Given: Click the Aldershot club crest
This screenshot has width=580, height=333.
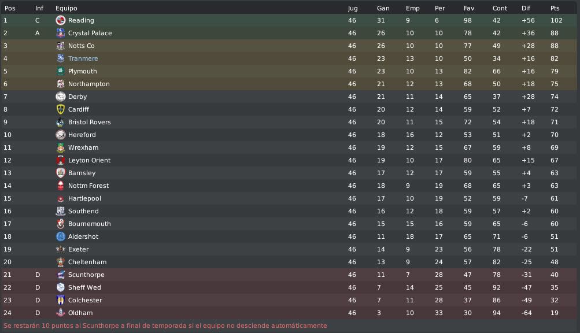Looking at the screenshot, I should coord(60,236).
